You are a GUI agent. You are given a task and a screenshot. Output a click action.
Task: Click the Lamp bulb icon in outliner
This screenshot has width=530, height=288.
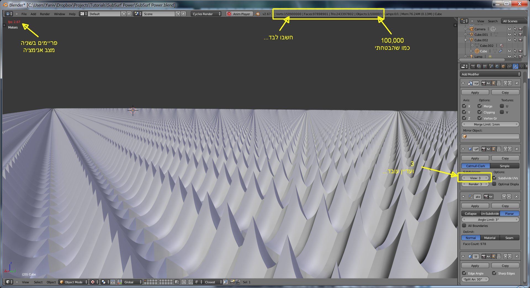click(x=471, y=56)
